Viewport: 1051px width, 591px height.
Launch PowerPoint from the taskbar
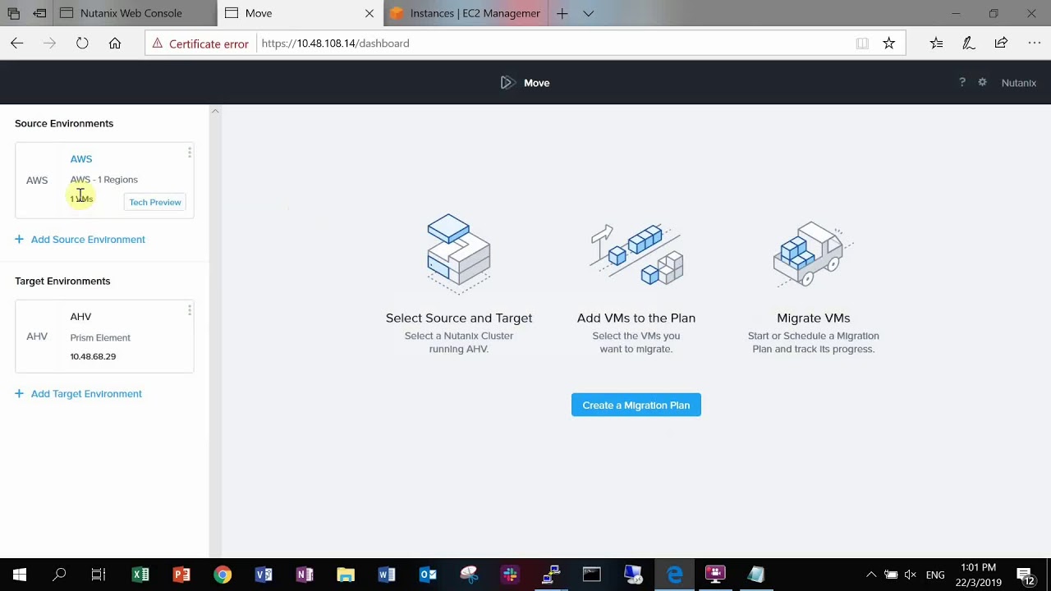[x=181, y=575]
